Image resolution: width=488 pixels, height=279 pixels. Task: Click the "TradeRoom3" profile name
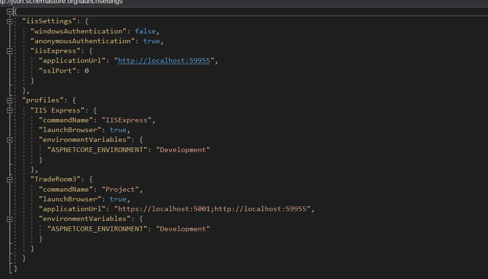[x=55, y=179]
